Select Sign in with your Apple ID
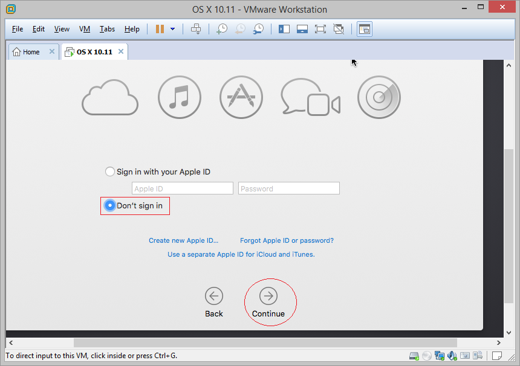 pos(110,172)
